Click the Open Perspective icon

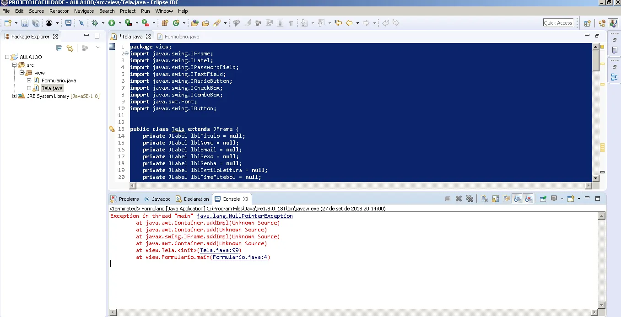pyautogui.click(x=587, y=23)
